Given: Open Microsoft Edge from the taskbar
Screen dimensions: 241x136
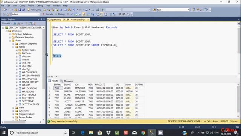Looking at the screenshot, I should [x=82, y=133].
